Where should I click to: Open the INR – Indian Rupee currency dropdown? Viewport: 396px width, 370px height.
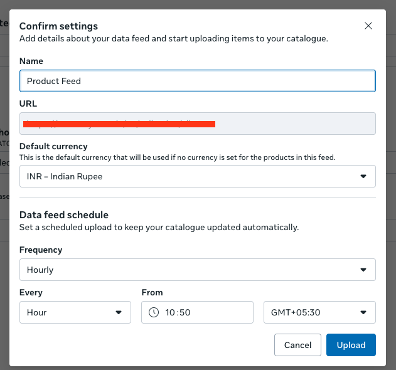[197, 176]
